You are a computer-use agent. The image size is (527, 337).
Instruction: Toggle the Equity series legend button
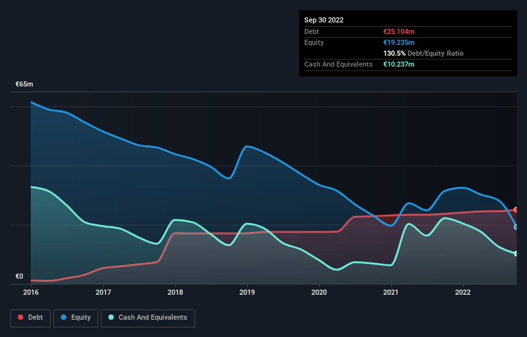pos(76,318)
